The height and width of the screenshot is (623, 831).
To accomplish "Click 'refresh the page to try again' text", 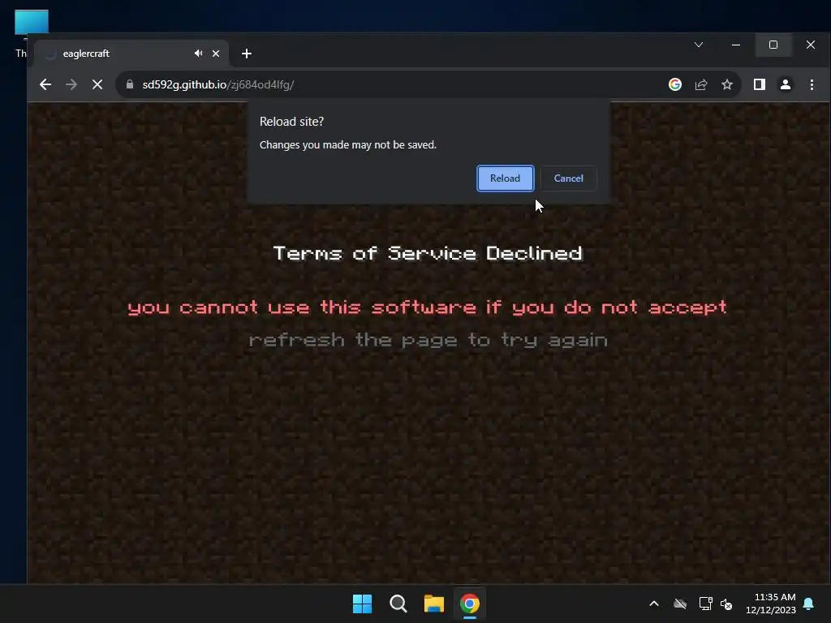I will (x=428, y=340).
